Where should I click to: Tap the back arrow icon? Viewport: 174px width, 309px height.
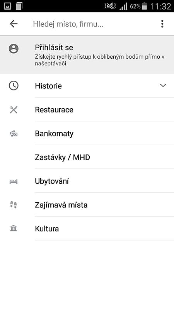(14, 24)
